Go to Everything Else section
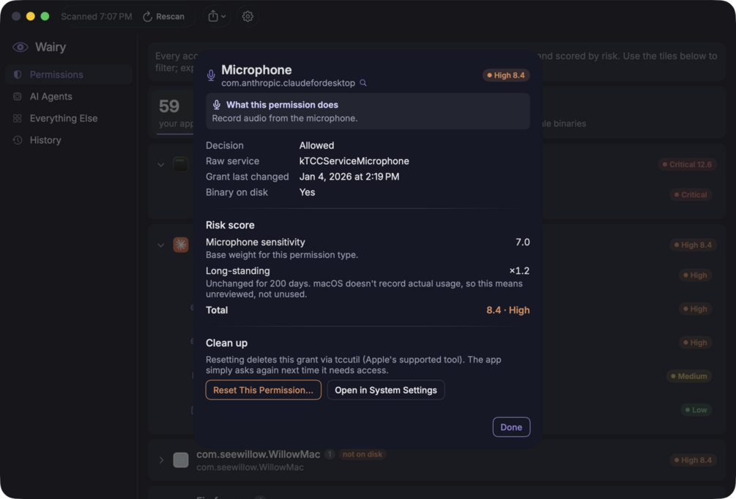The image size is (736, 499). click(x=69, y=119)
